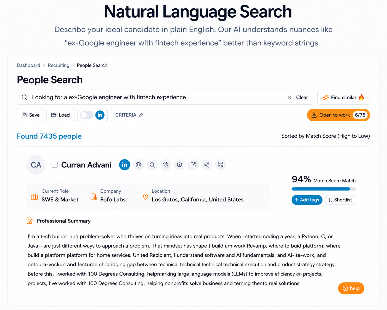Click the Clear text in the search bar
387x310 pixels.
tap(302, 98)
